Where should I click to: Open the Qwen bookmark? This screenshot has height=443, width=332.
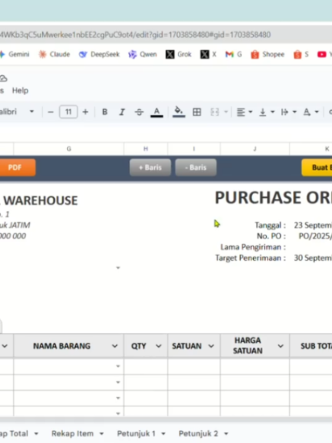[x=142, y=54]
